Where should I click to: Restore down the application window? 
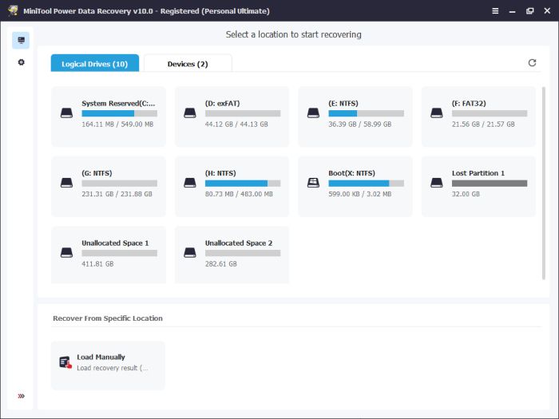click(x=529, y=11)
